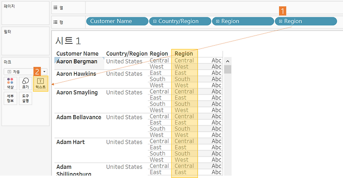Select the Customer Name pill on Rows
Image resolution: width=343 pixels, height=178 pixels.
(x=117, y=21)
